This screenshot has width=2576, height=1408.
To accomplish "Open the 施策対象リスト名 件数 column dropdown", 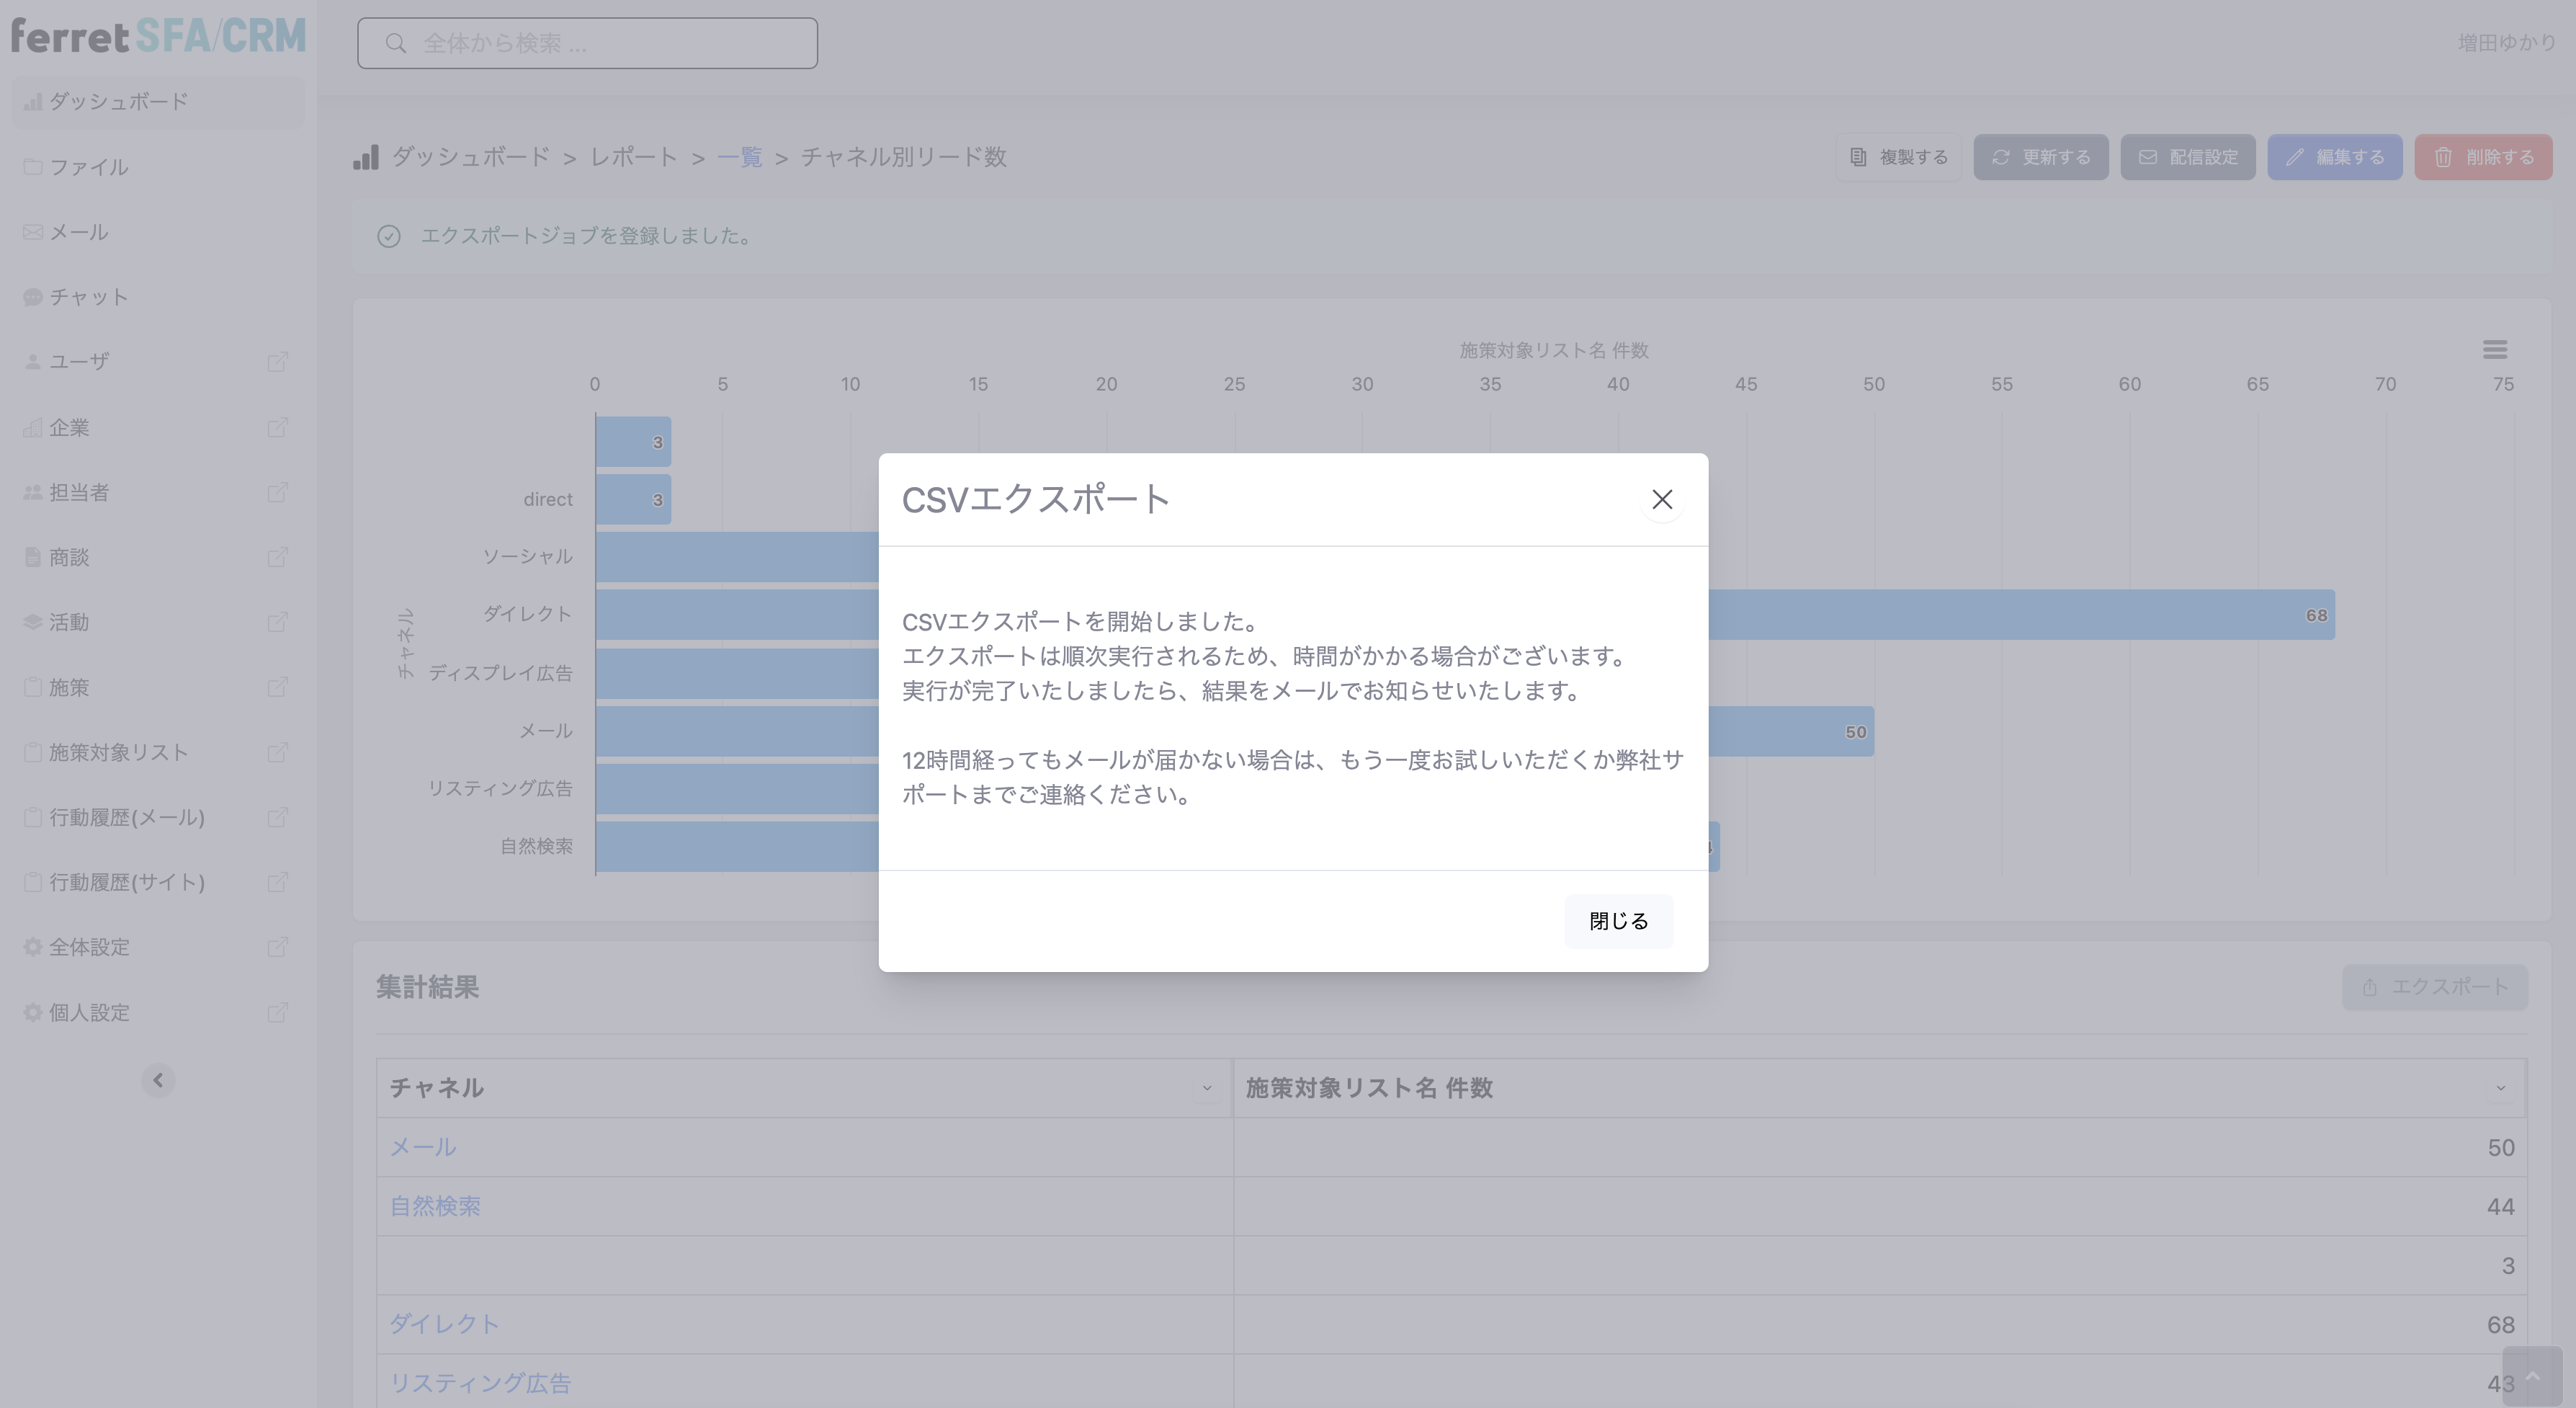I will 2500,1088.
